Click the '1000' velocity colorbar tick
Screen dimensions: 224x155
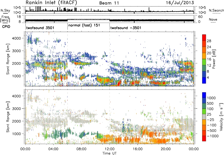click(211, 98)
